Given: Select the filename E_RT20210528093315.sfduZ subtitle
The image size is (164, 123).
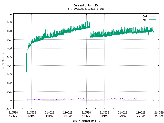Looking at the screenshot, I should click(86, 9).
